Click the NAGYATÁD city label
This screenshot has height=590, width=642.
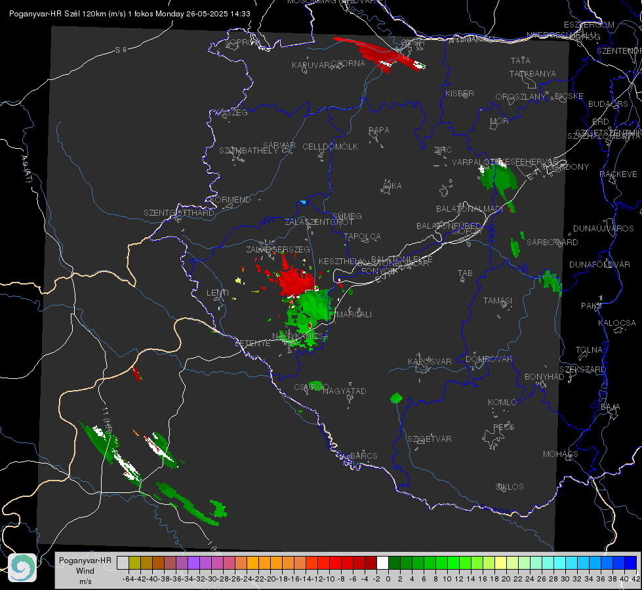(x=344, y=391)
